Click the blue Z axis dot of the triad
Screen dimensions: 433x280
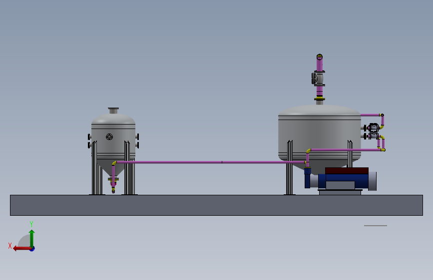(32, 249)
